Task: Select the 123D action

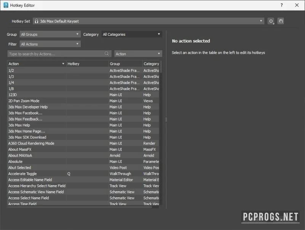Action: 83,95
